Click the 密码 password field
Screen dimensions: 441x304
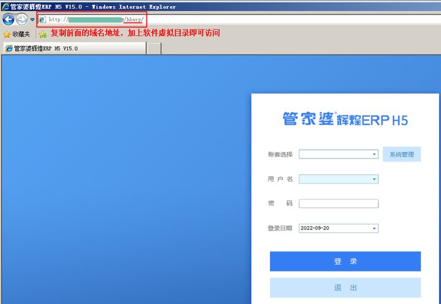point(338,204)
